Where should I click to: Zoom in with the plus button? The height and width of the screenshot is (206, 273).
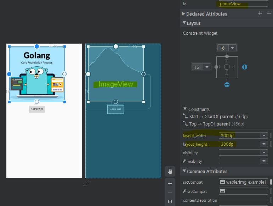pos(170,183)
